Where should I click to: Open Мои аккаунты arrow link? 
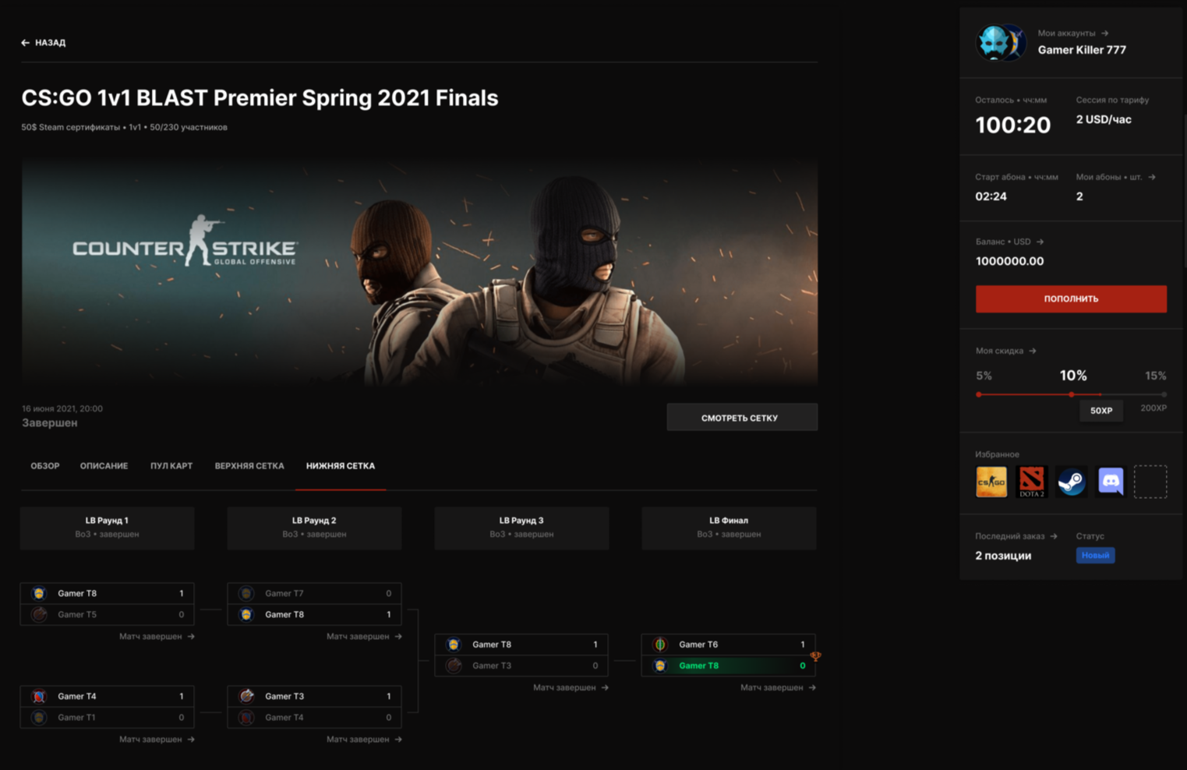click(x=1104, y=34)
